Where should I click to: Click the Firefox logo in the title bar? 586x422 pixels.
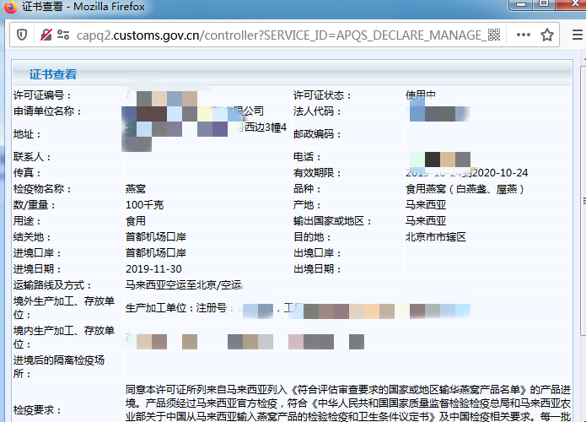(x=9, y=7)
